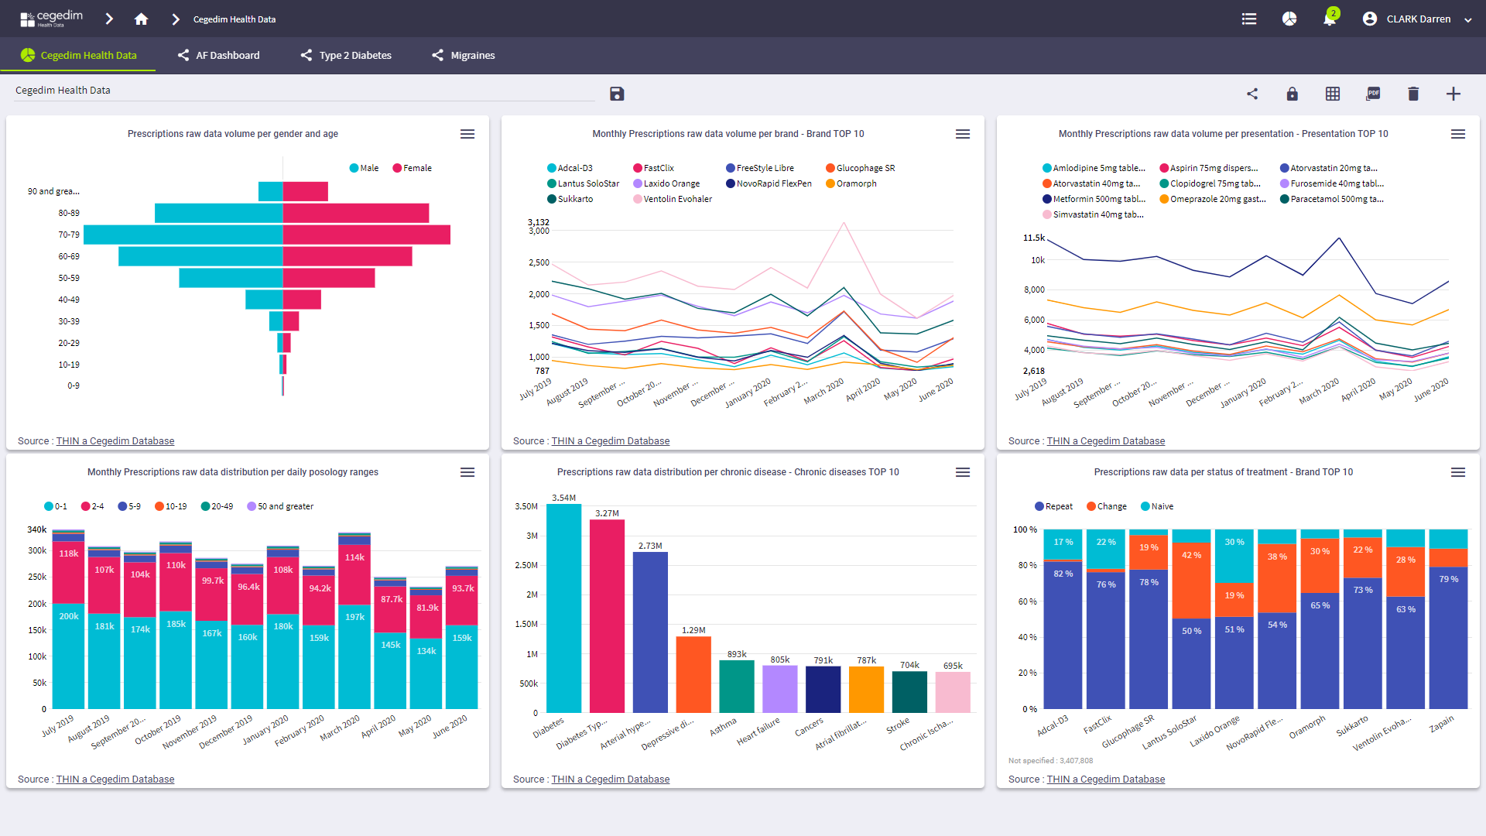
Task: Open THIN source link under brand chart
Action: (611, 441)
